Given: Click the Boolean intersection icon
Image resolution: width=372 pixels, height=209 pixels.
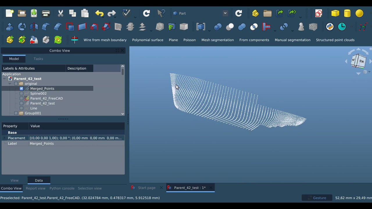Looking at the screenshot, I should (254, 27).
